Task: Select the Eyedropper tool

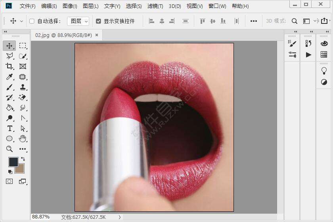Action: pyautogui.click(x=10, y=77)
